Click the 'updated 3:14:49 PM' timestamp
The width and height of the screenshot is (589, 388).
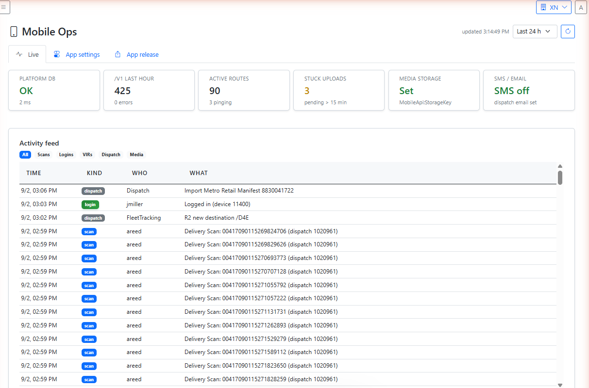485,32
